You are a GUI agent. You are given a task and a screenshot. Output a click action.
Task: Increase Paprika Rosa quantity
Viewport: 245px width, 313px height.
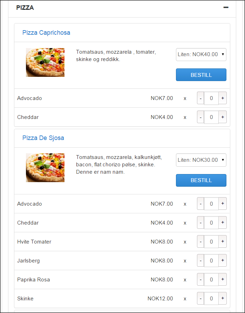click(223, 279)
